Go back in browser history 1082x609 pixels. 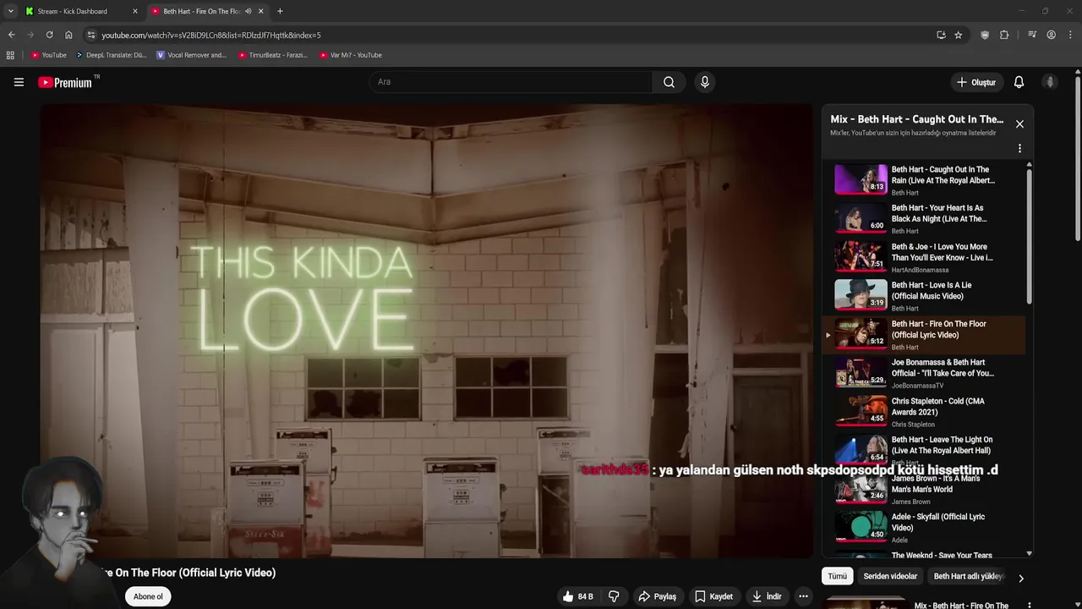click(11, 35)
